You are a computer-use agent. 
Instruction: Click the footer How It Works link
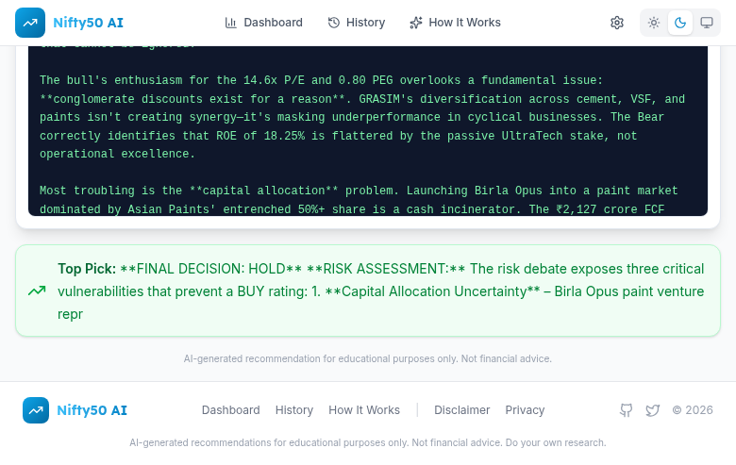364,410
